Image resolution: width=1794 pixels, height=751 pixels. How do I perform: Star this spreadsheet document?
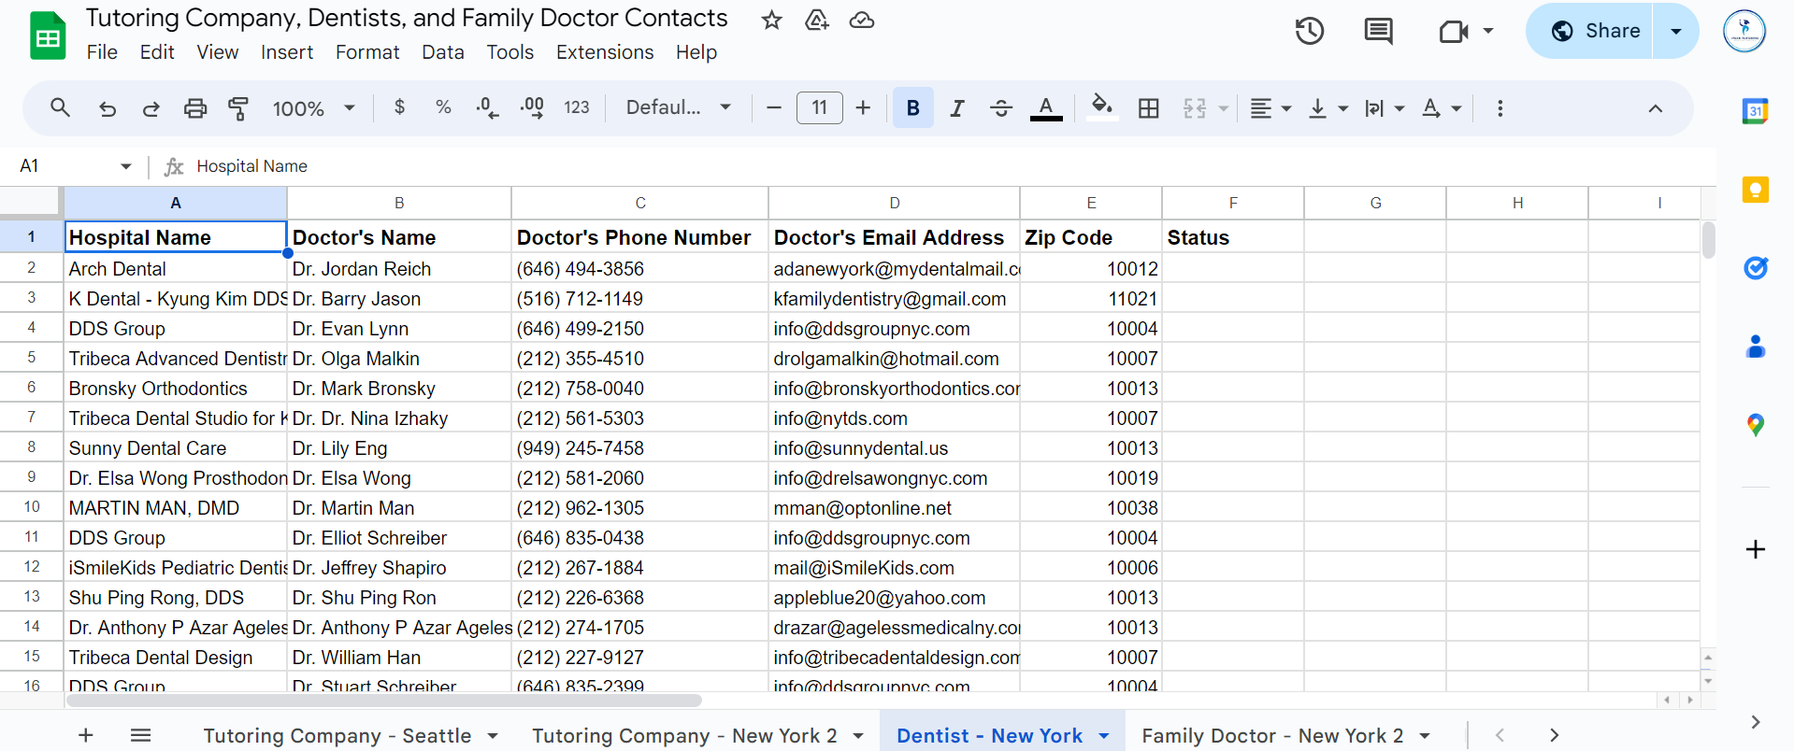coord(771,21)
